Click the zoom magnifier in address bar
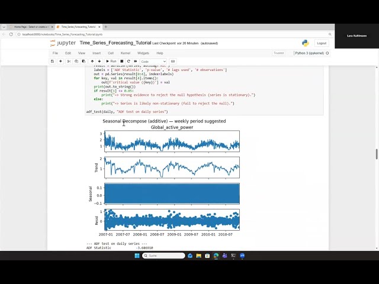Image resolution: width=379 pixels, height=284 pixels. click(330, 34)
